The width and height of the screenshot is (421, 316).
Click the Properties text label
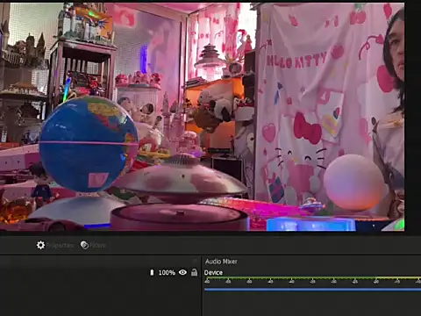60,245
